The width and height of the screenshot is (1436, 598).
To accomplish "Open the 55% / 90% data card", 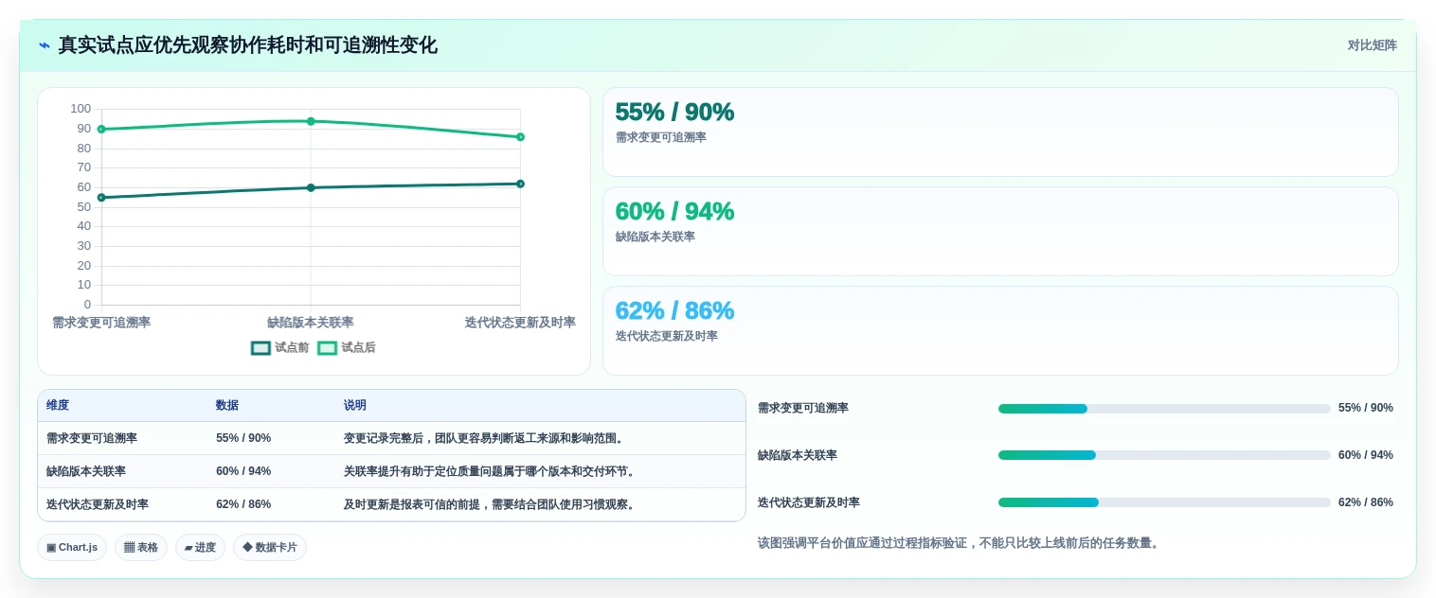I will [x=1000, y=132].
